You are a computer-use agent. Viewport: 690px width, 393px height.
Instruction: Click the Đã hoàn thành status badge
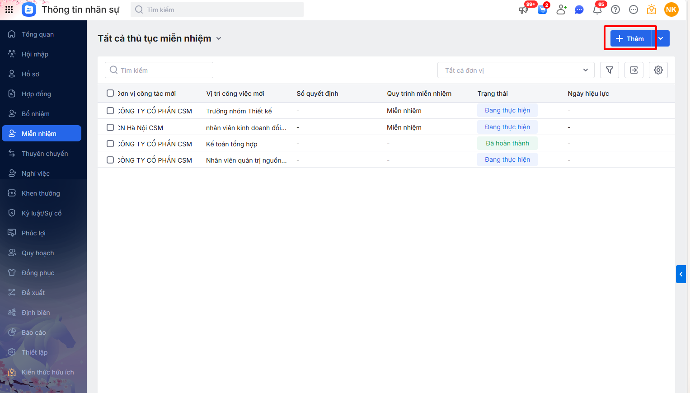click(507, 143)
